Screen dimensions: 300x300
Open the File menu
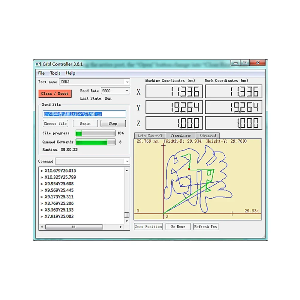pos(41,73)
